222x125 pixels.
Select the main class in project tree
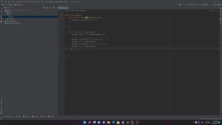tap(12, 17)
